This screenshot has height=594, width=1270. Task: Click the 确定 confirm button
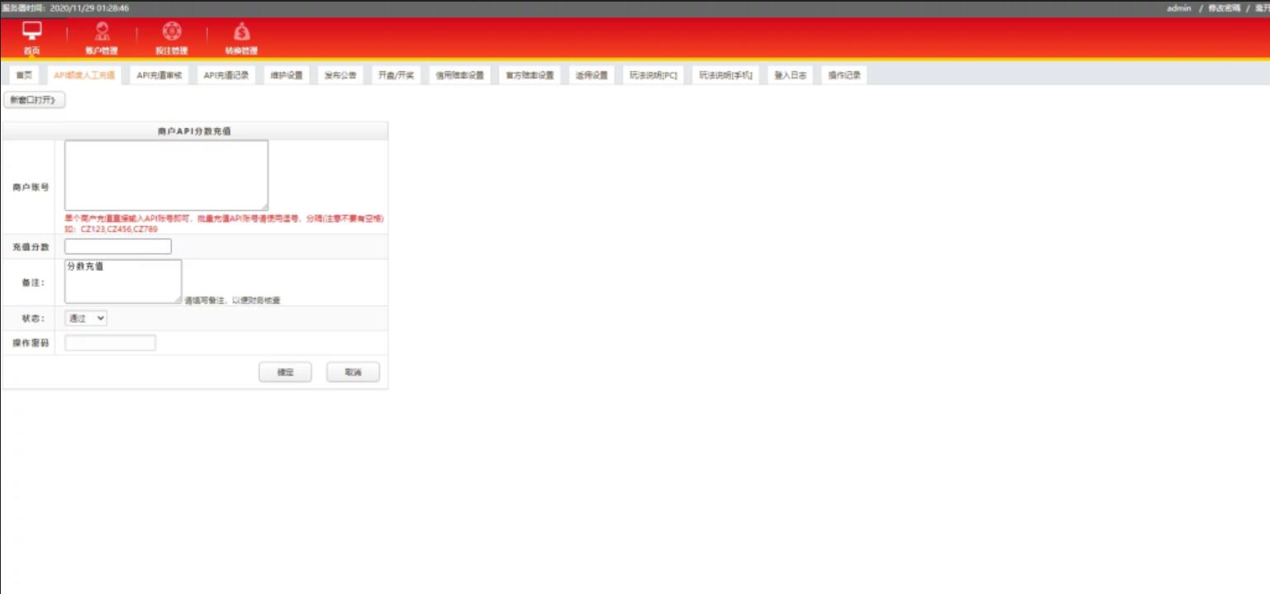coord(285,373)
